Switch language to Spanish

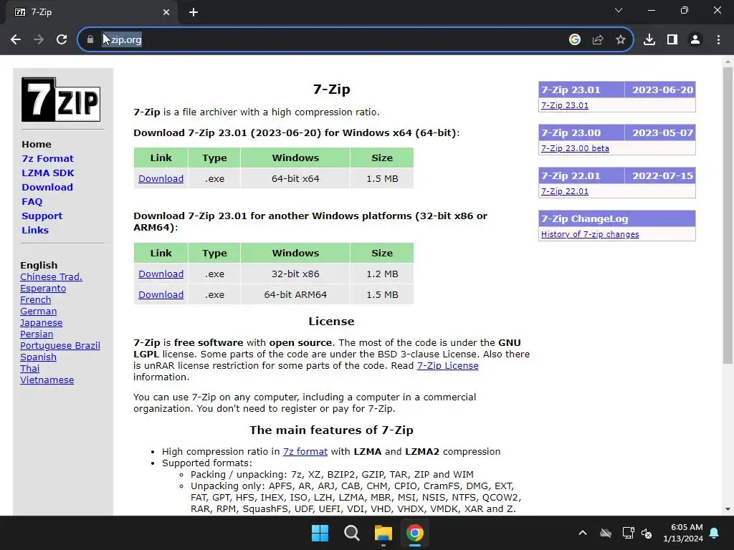(x=39, y=357)
